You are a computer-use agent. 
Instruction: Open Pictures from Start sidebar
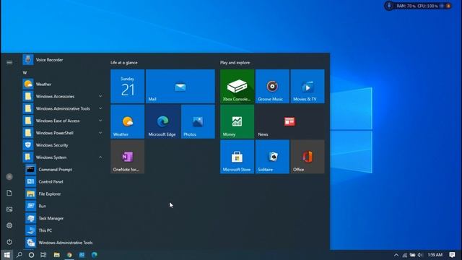click(x=9, y=209)
